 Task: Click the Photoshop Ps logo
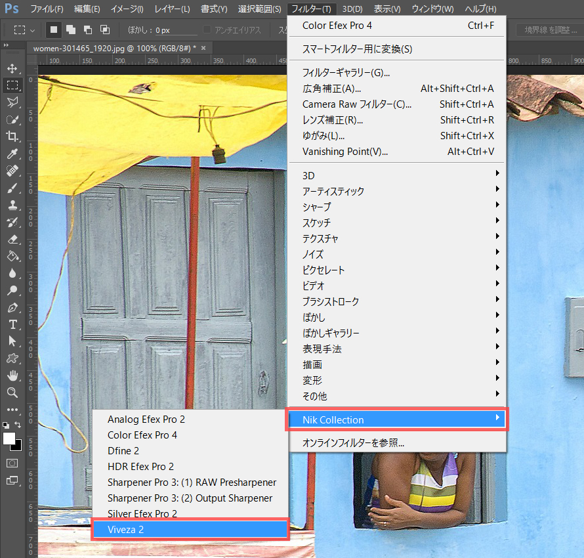[x=12, y=8]
